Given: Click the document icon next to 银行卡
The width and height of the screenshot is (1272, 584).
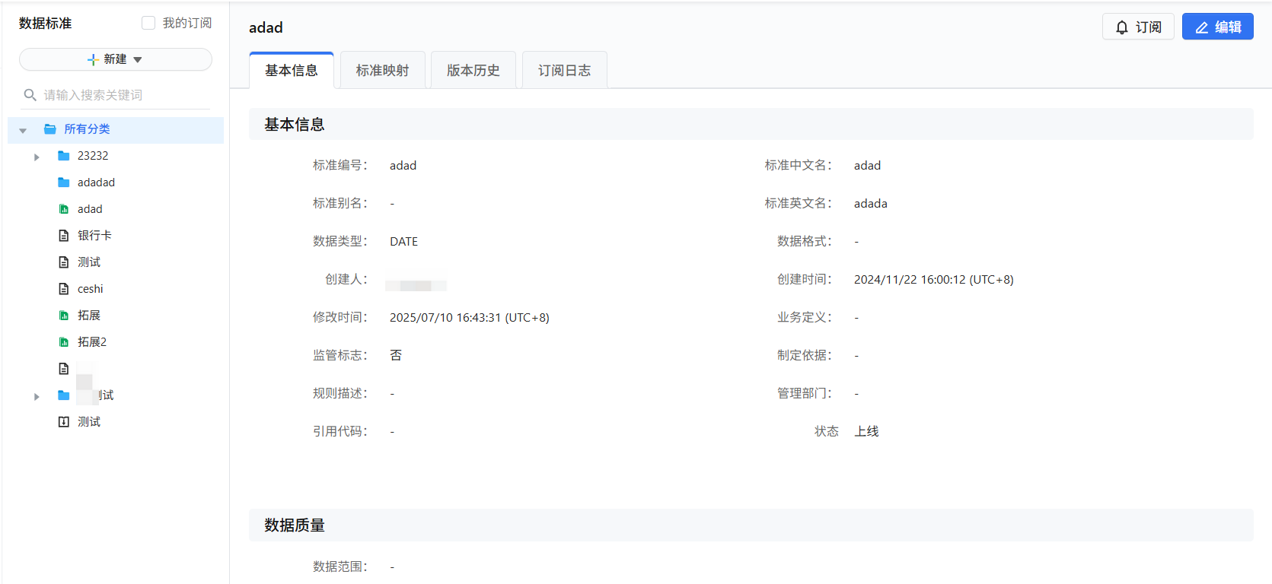Looking at the screenshot, I should tap(64, 236).
